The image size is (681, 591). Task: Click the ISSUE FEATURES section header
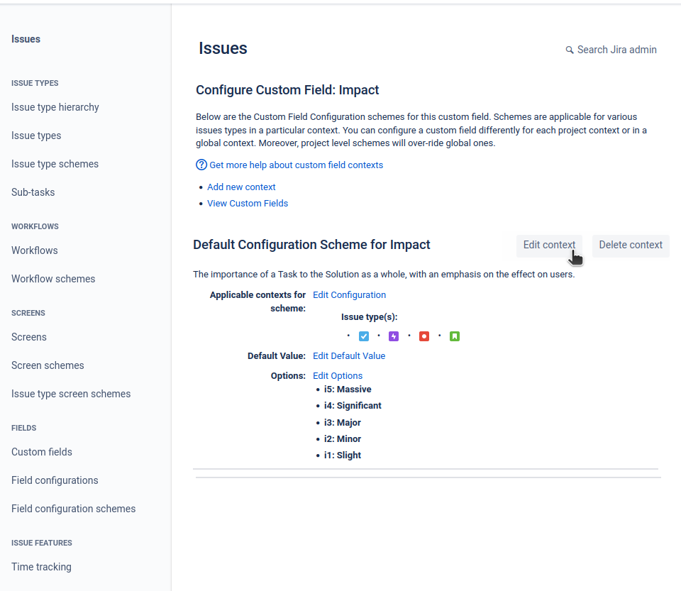pyautogui.click(x=42, y=543)
